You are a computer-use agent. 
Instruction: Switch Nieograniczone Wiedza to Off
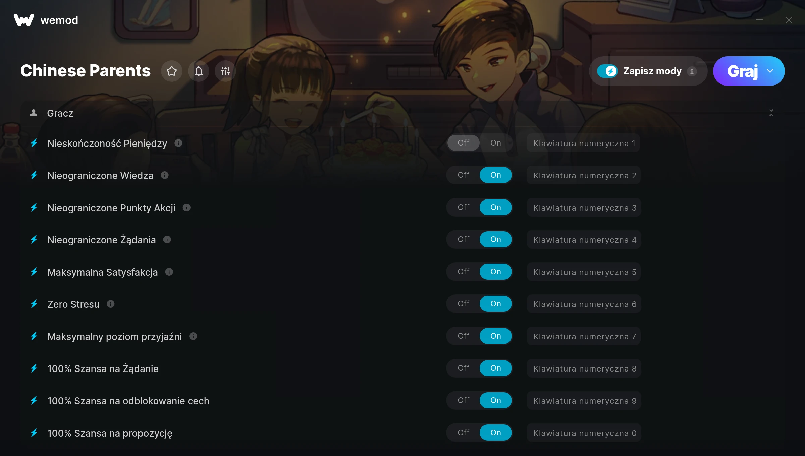(x=464, y=175)
